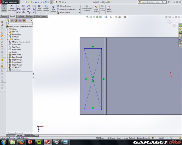Click the Repair Sketch icon

(x=96, y=8)
